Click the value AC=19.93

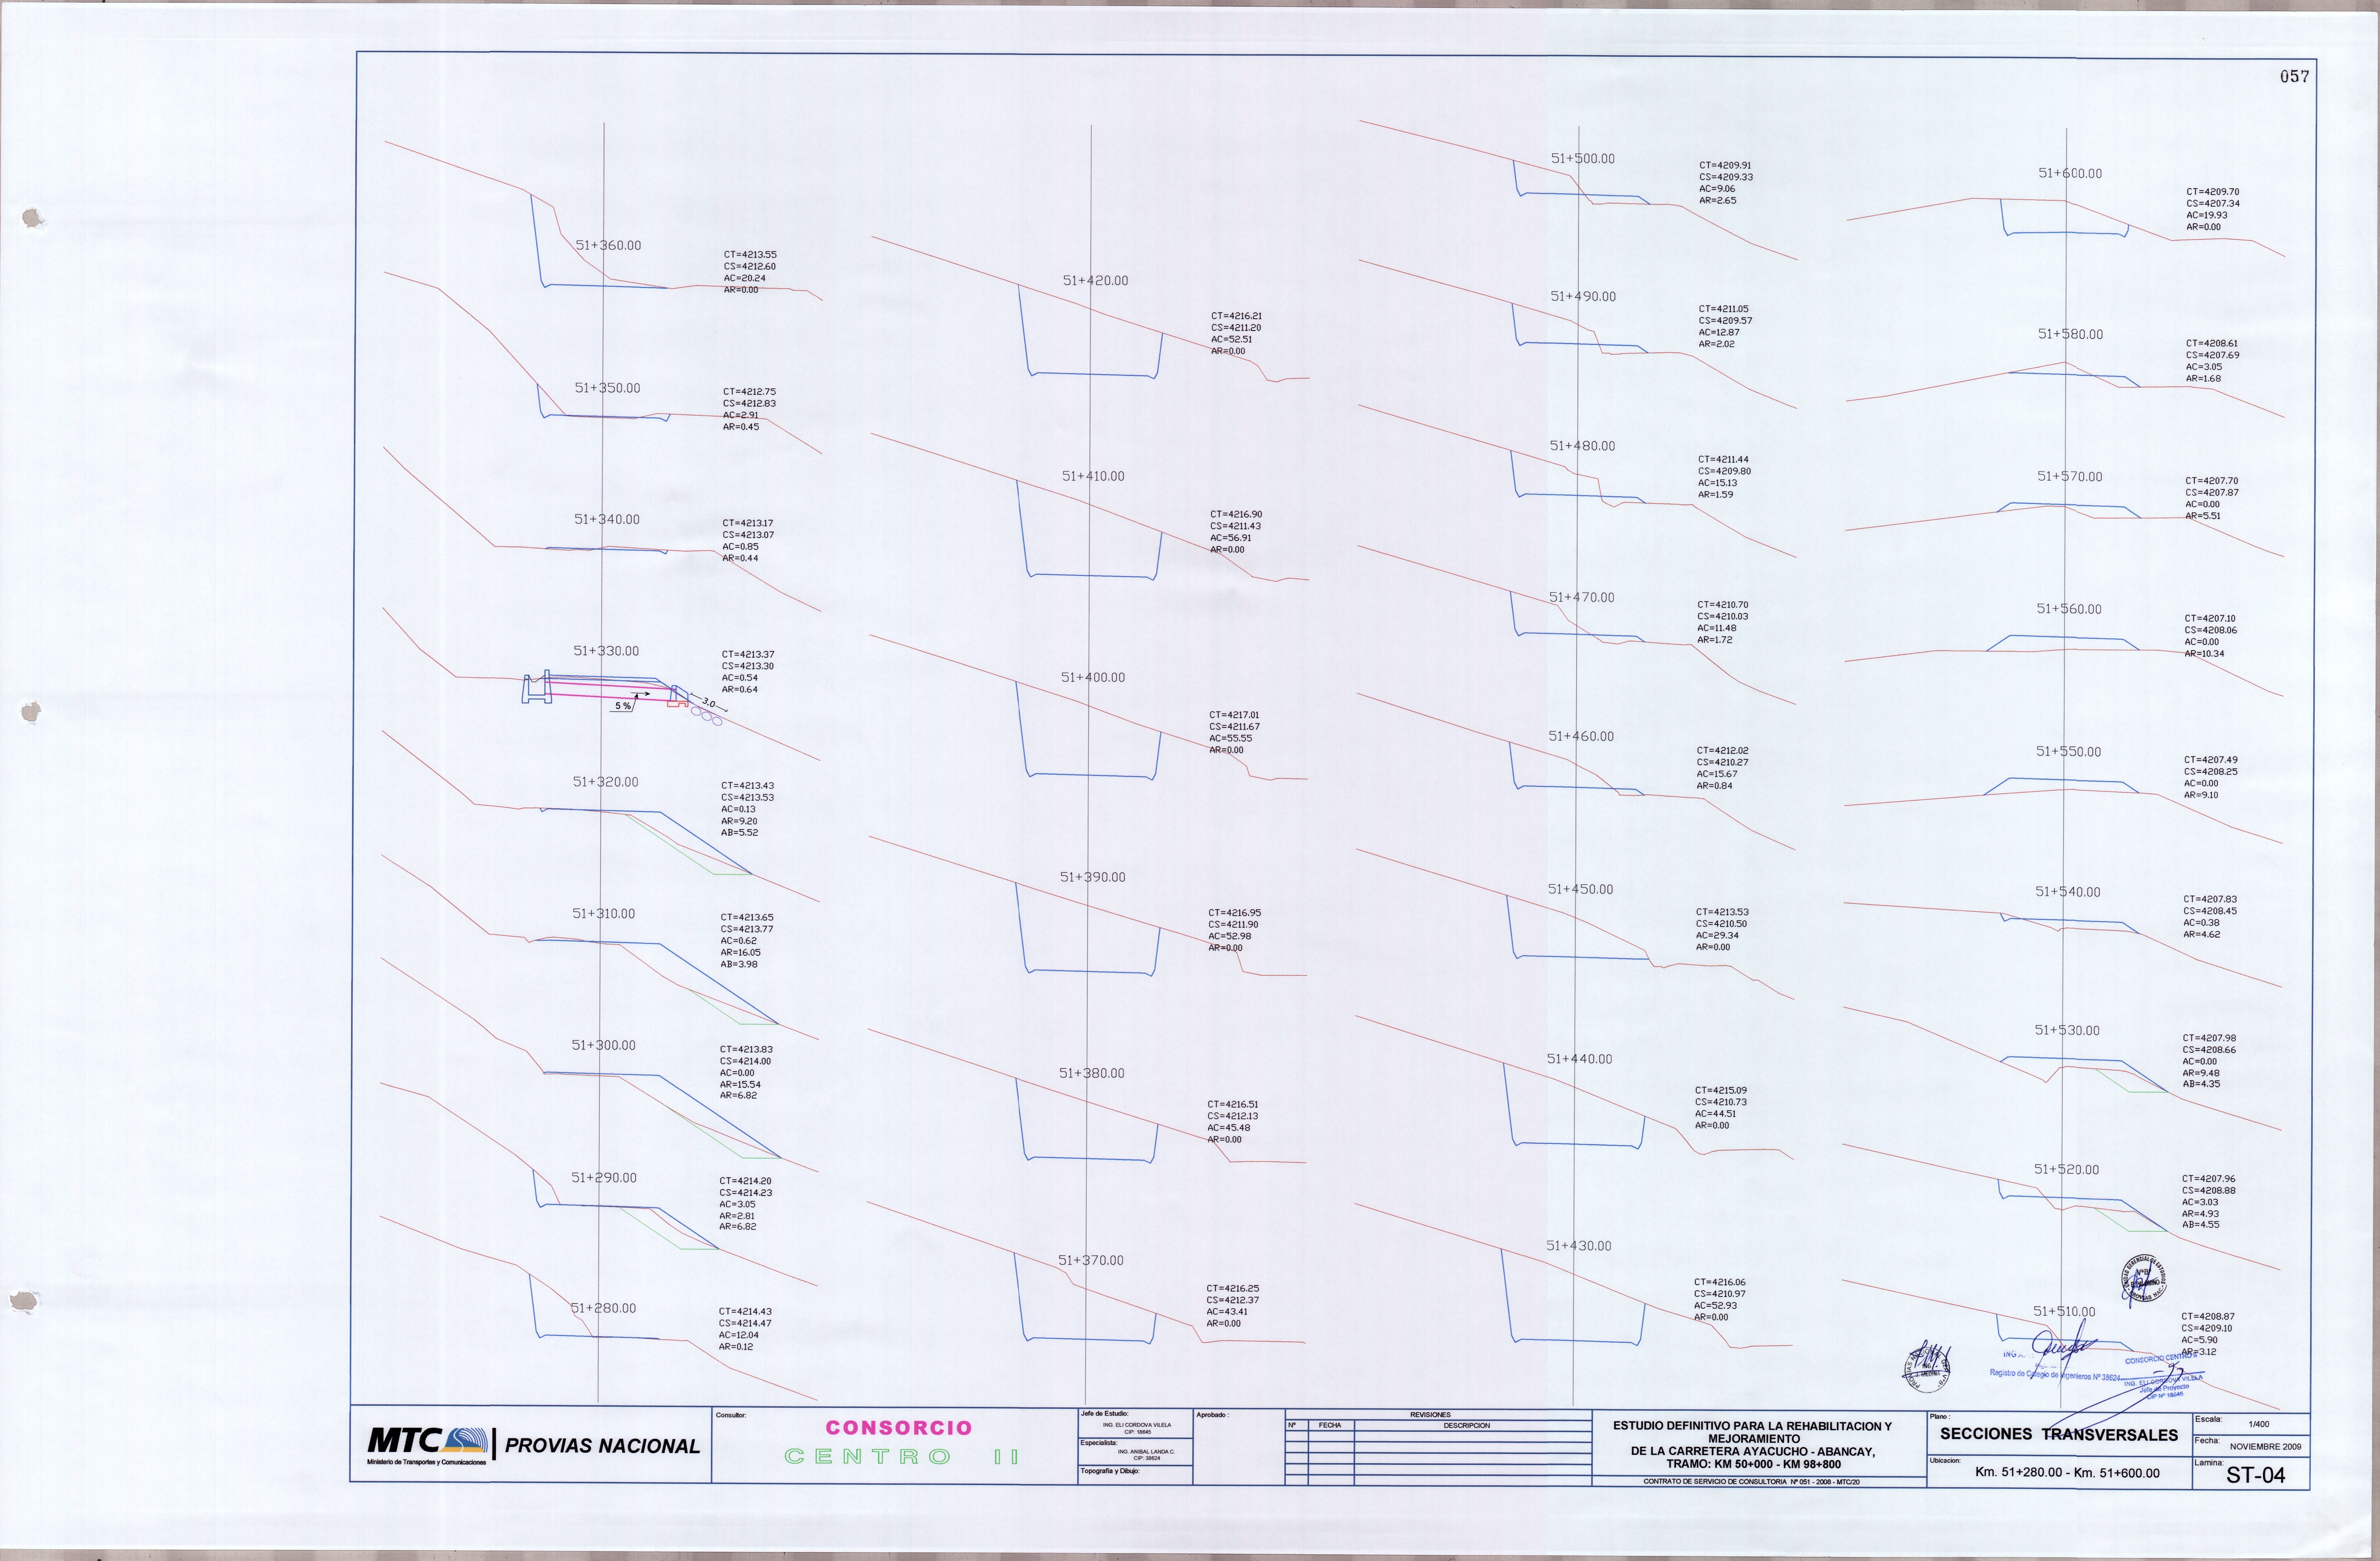(2207, 215)
